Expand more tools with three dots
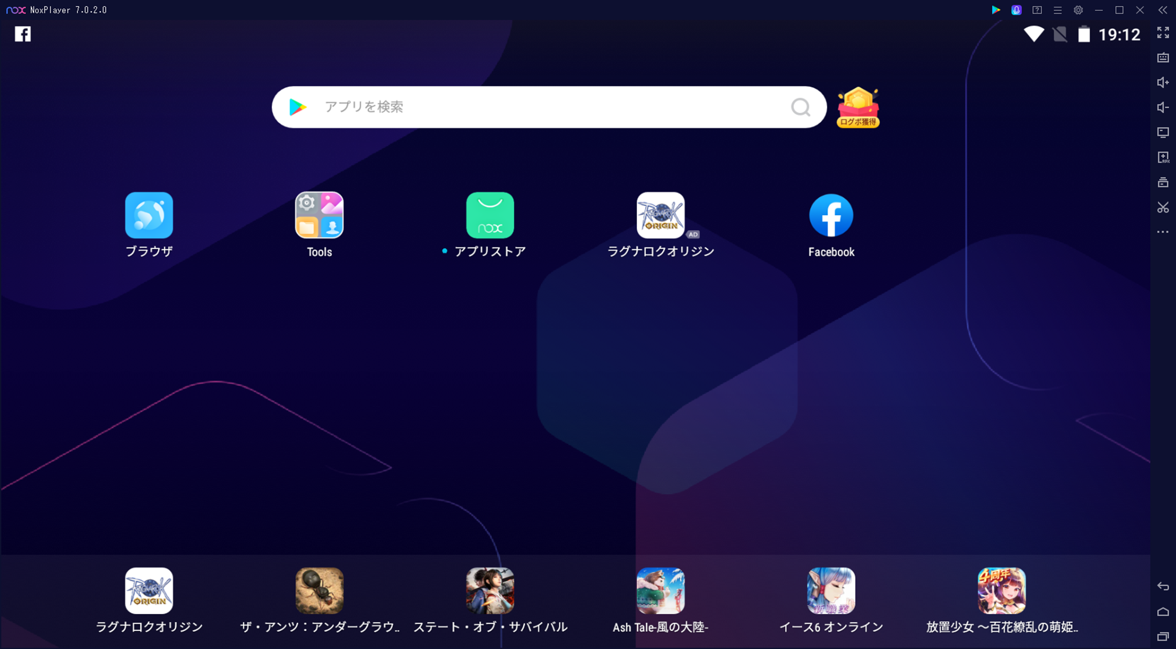Image resolution: width=1176 pixels, height=649 pixels. 1163,232
